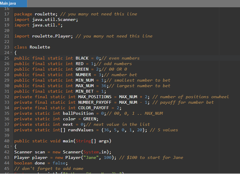Click the randValues array name
The height and width of the screenshot is (174, 240).
(81, 130)
